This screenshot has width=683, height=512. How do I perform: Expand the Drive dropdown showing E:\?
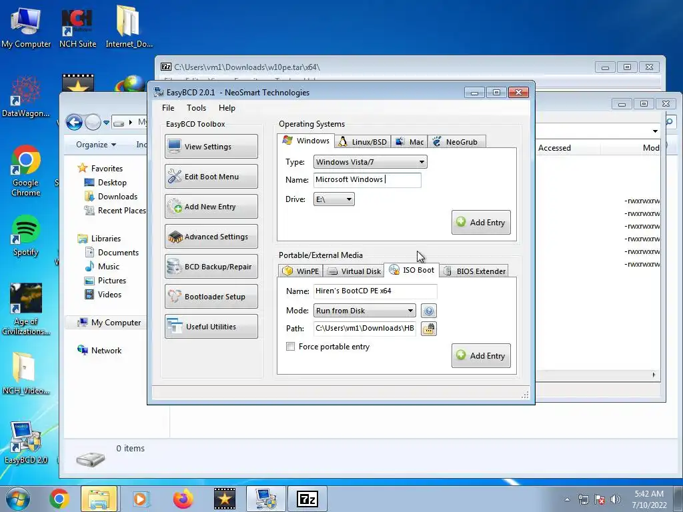[x=333, y=199]
